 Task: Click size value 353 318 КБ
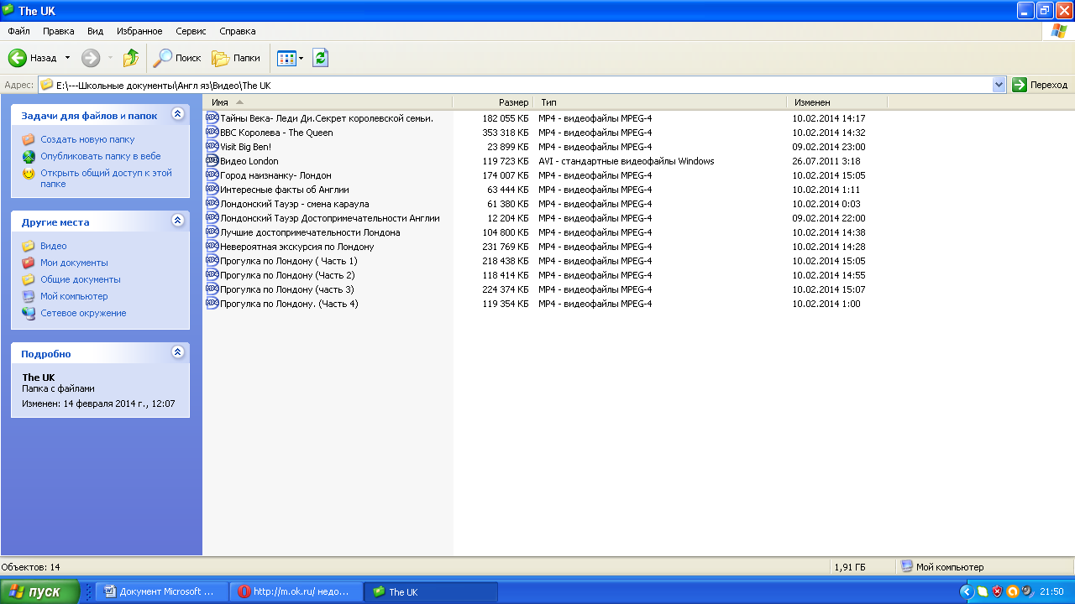pos(506,133)
